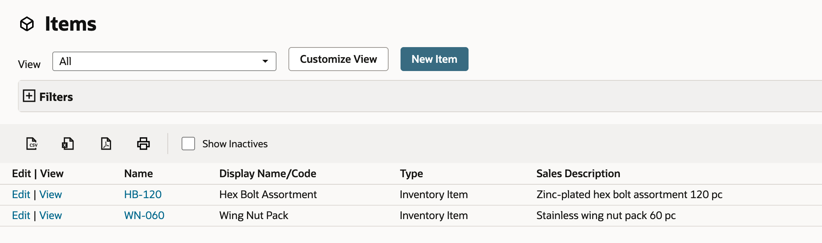Open the WN-060 item link
Image resolution: width=822 pixels, height=243 pixels.
(x=144, y=215)
